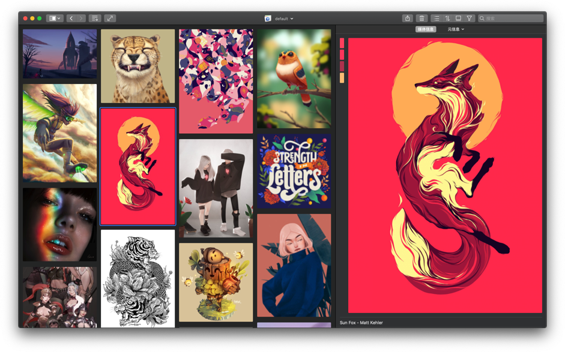Open the sort order arrows icon
This screenshot has height=352, width=565.
pos(447,19)
